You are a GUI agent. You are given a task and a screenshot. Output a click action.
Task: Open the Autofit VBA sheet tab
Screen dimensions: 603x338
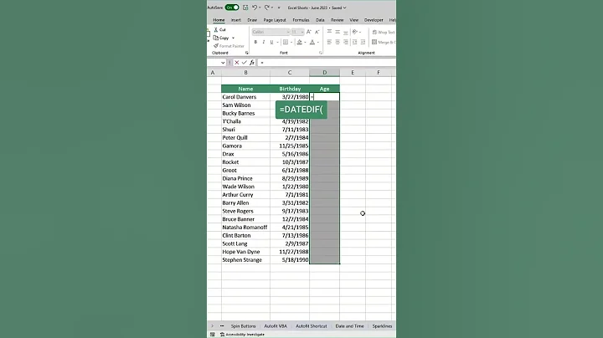coord(276,326)
